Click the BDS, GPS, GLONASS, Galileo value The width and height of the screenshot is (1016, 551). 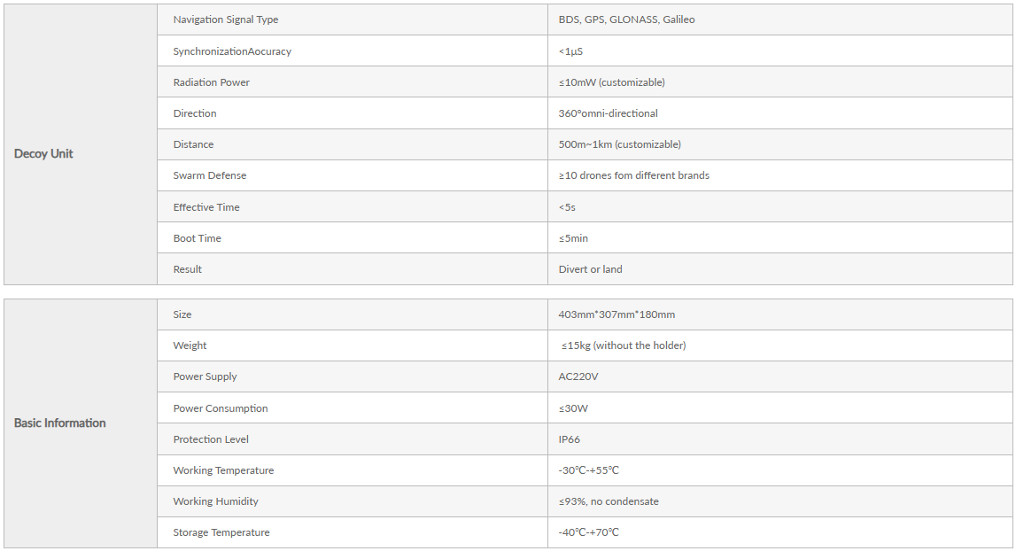626,19
